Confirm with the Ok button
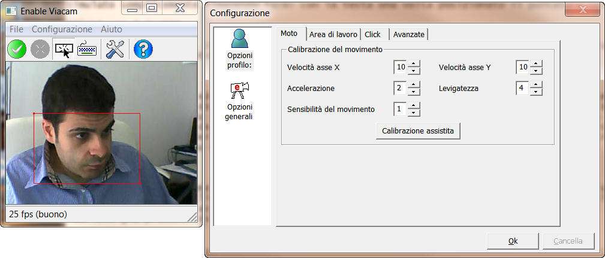This screenshot has height=258, width=605. [513, 241]
